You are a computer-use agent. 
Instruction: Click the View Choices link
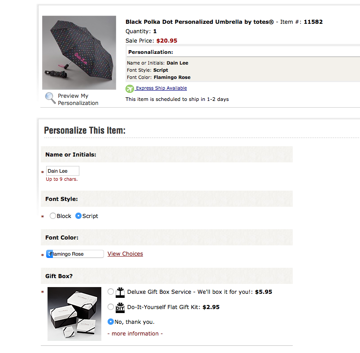coord(125,254)
